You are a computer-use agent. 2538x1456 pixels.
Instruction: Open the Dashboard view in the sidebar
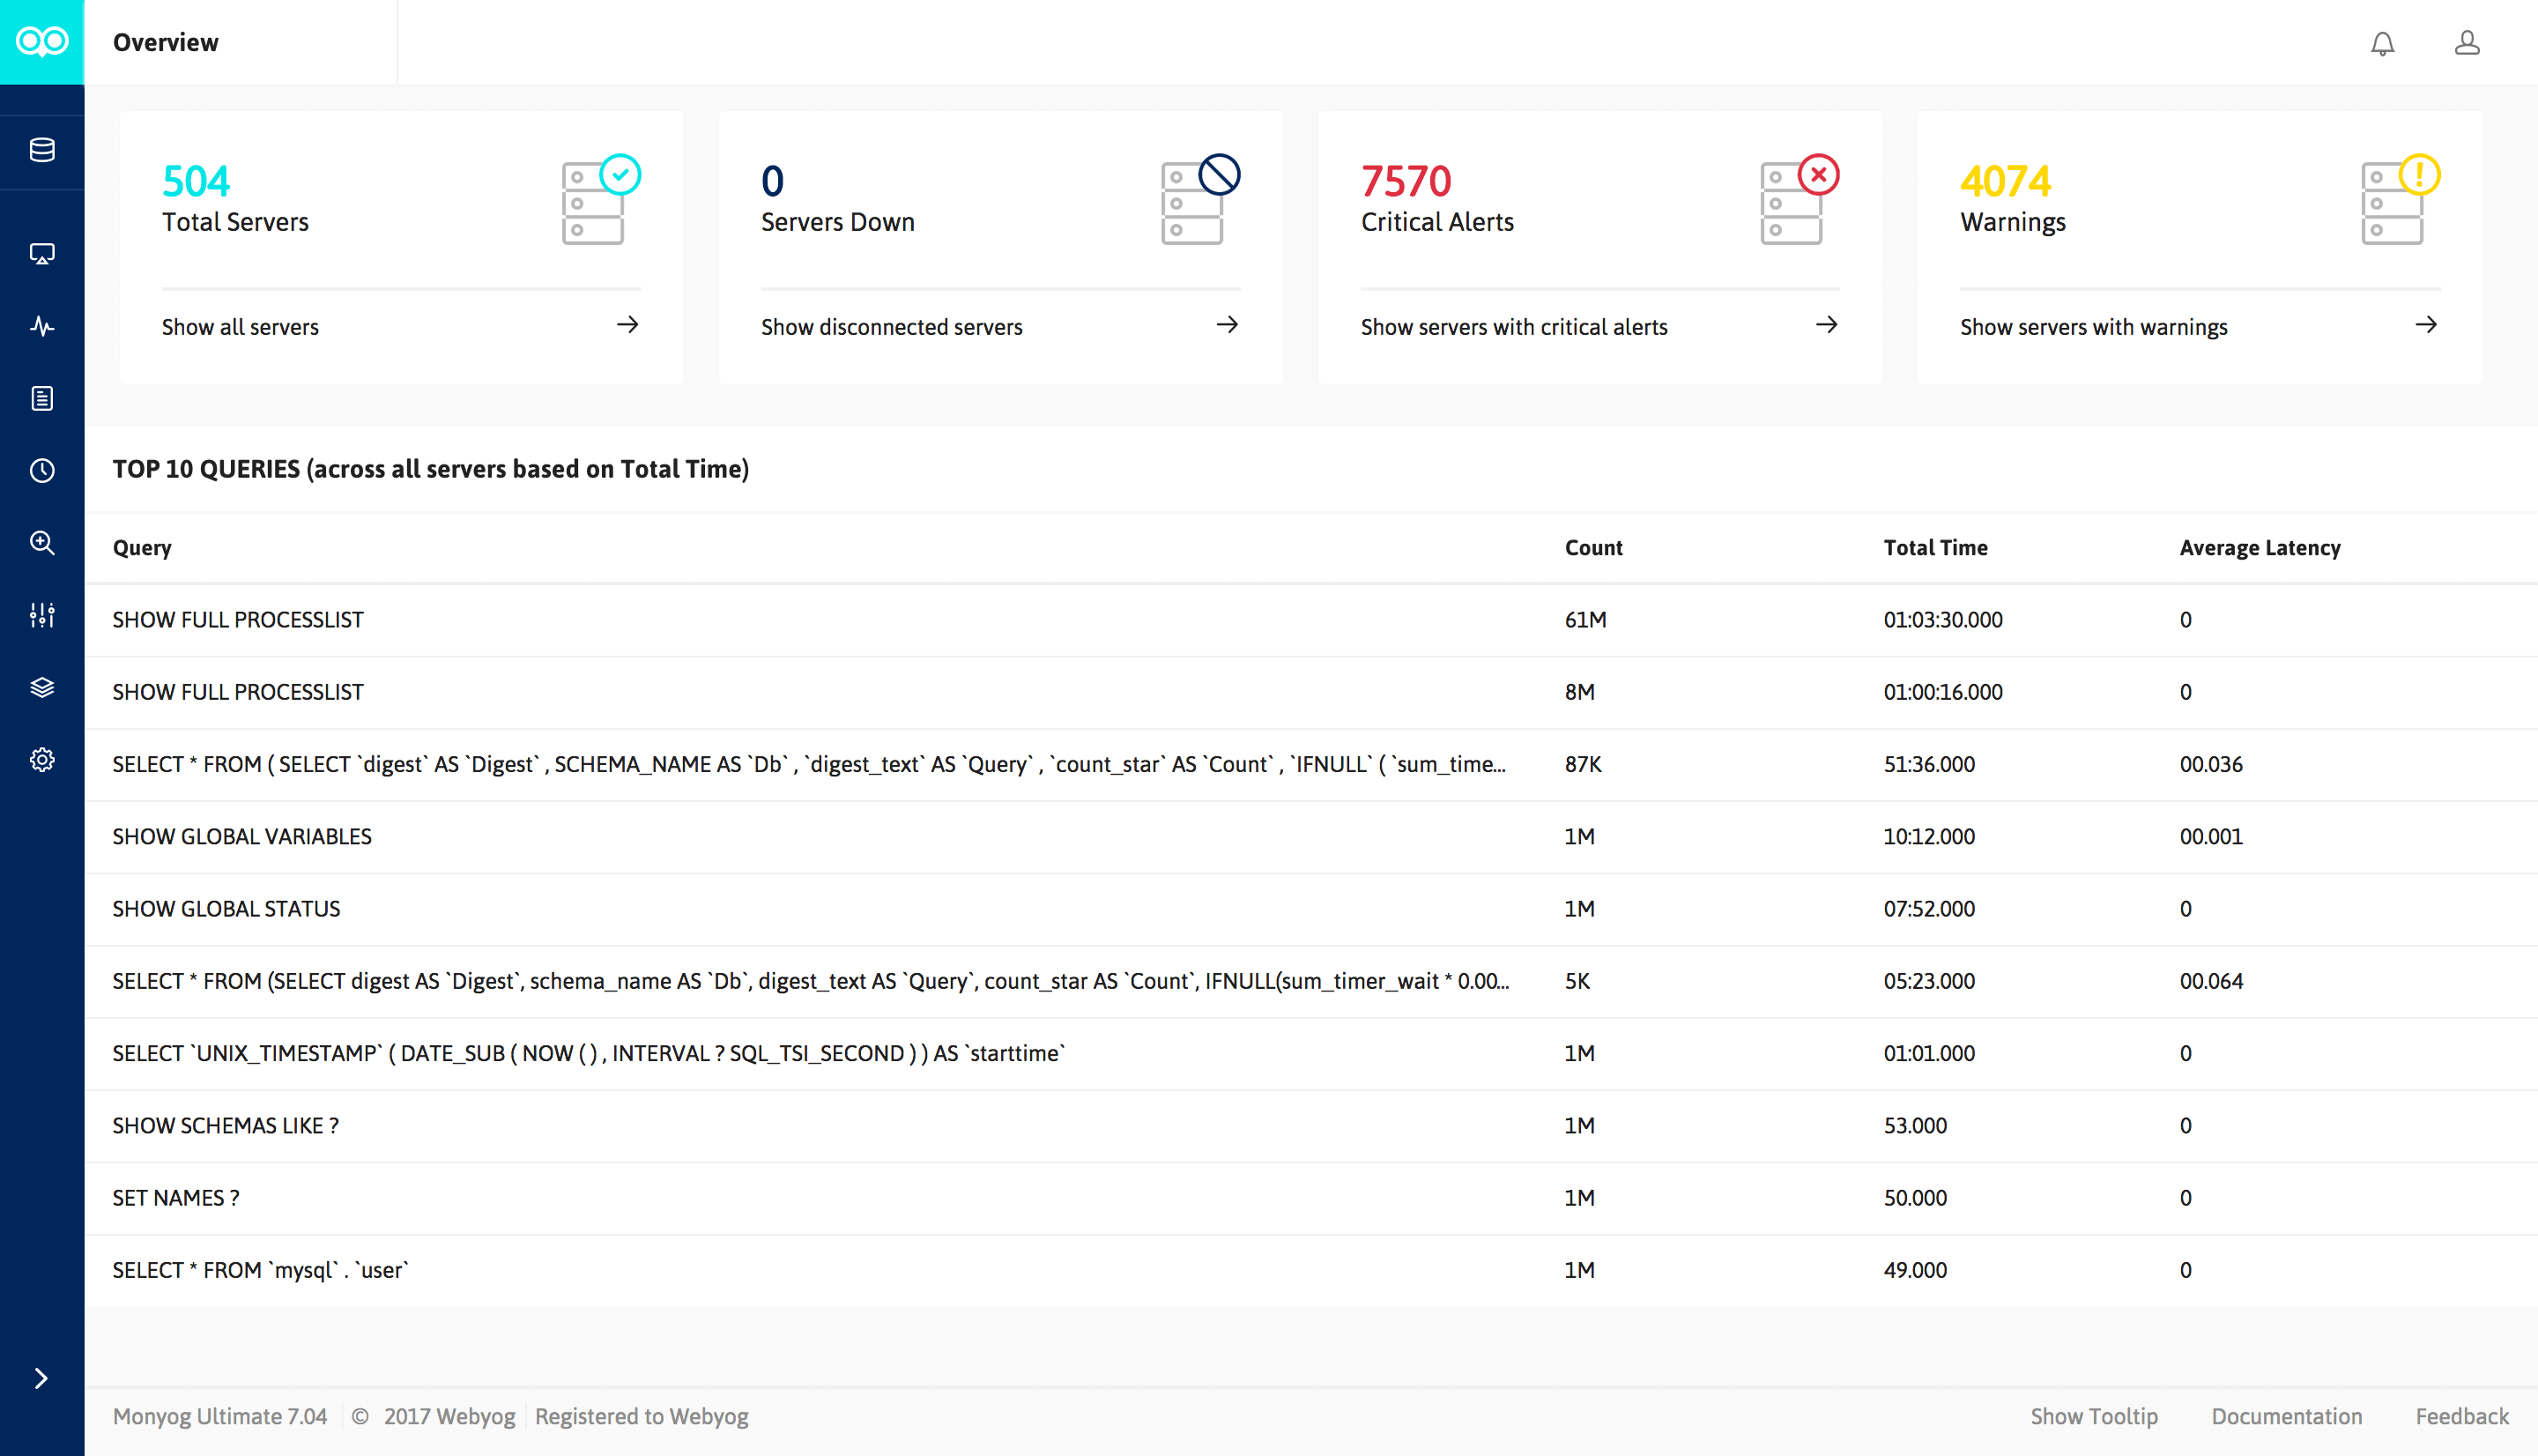point(41,253)
